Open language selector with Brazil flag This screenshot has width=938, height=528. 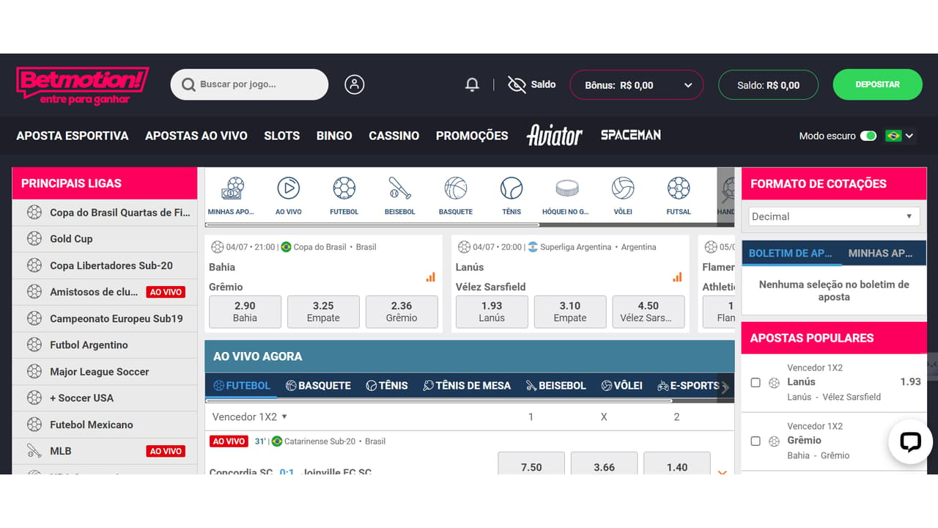coord(900,136)
